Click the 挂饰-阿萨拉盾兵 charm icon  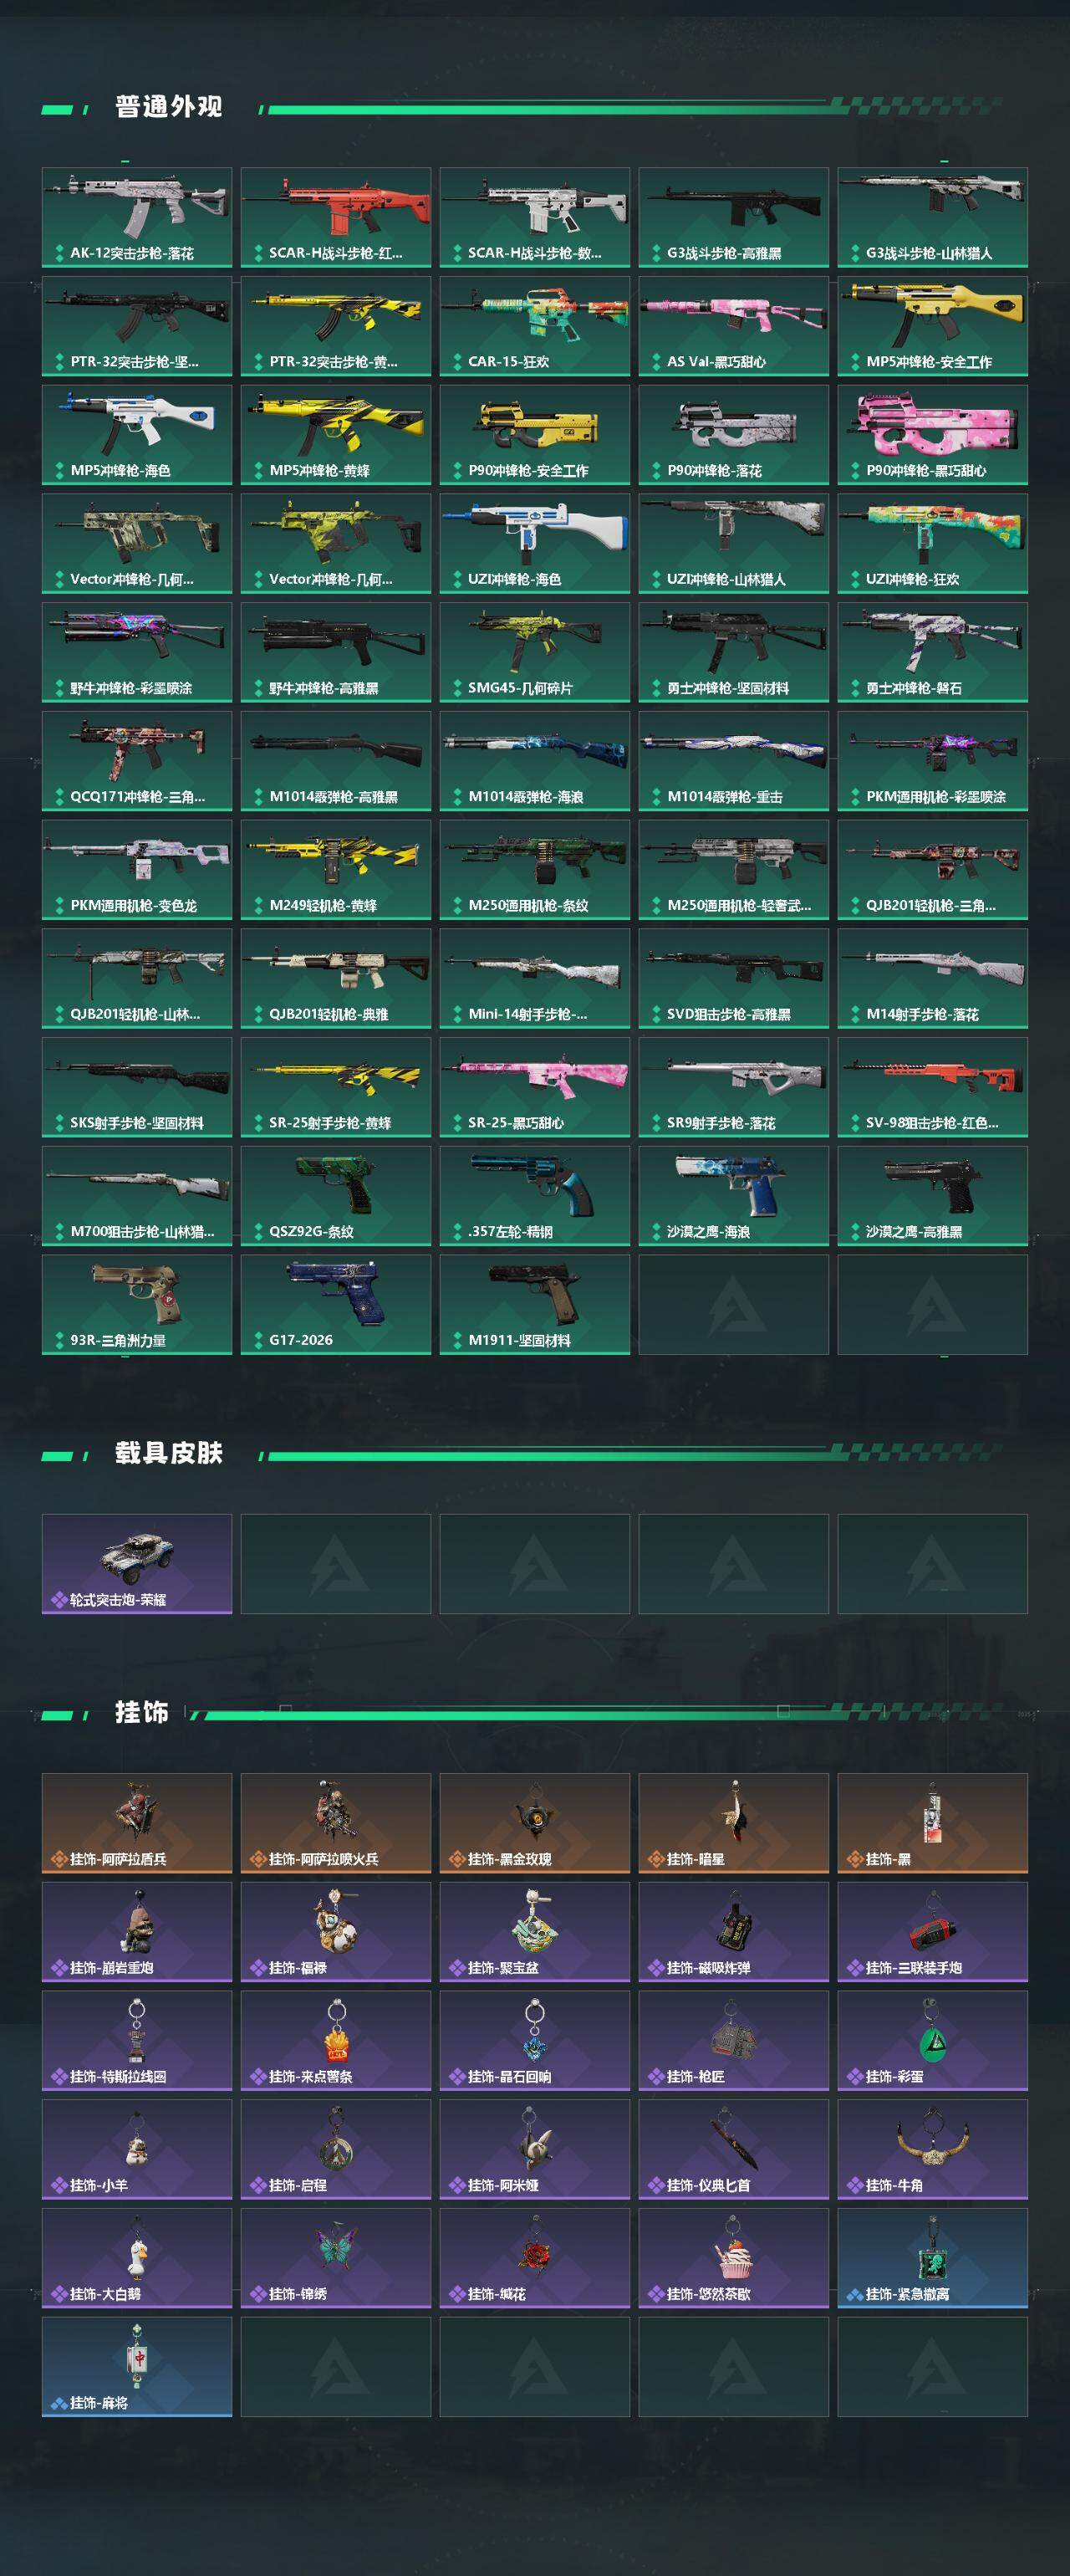point(137,1823)
